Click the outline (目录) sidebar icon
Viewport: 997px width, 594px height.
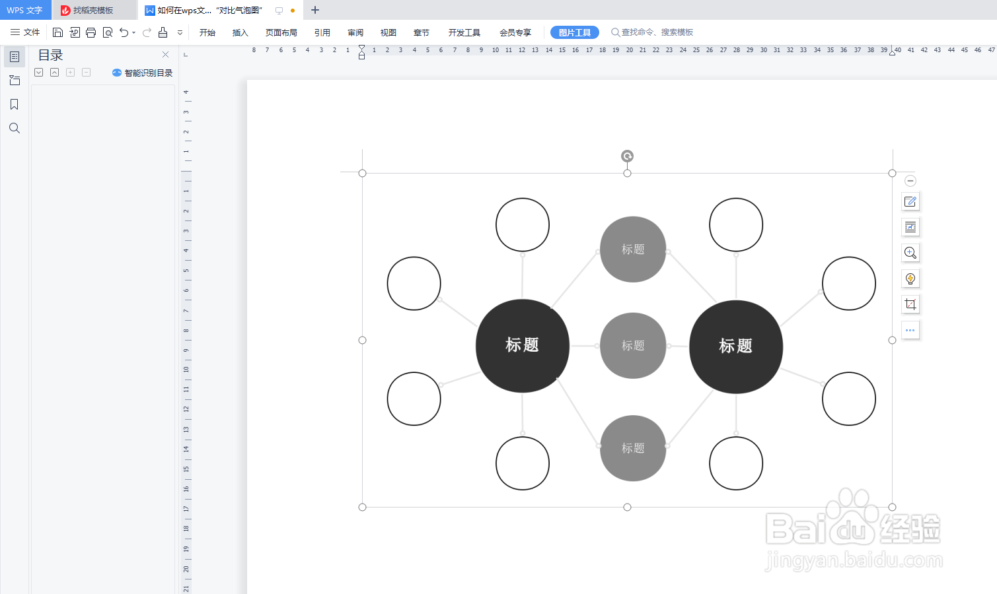point(15,57)
